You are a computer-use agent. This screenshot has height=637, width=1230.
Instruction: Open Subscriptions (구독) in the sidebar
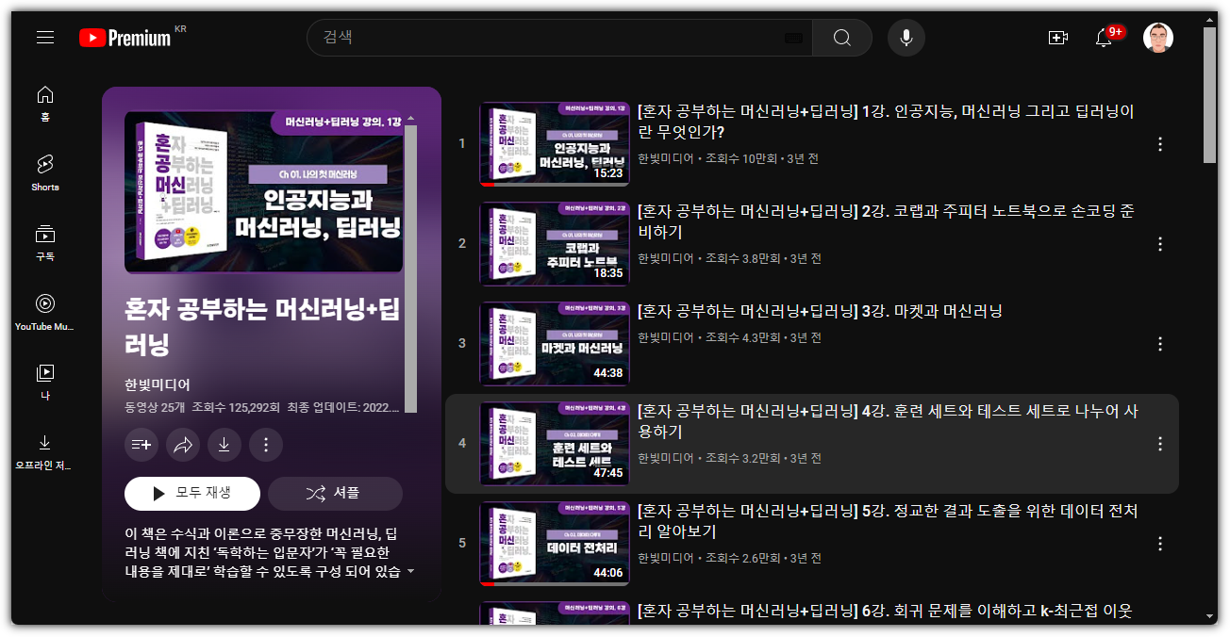[45, 242]
